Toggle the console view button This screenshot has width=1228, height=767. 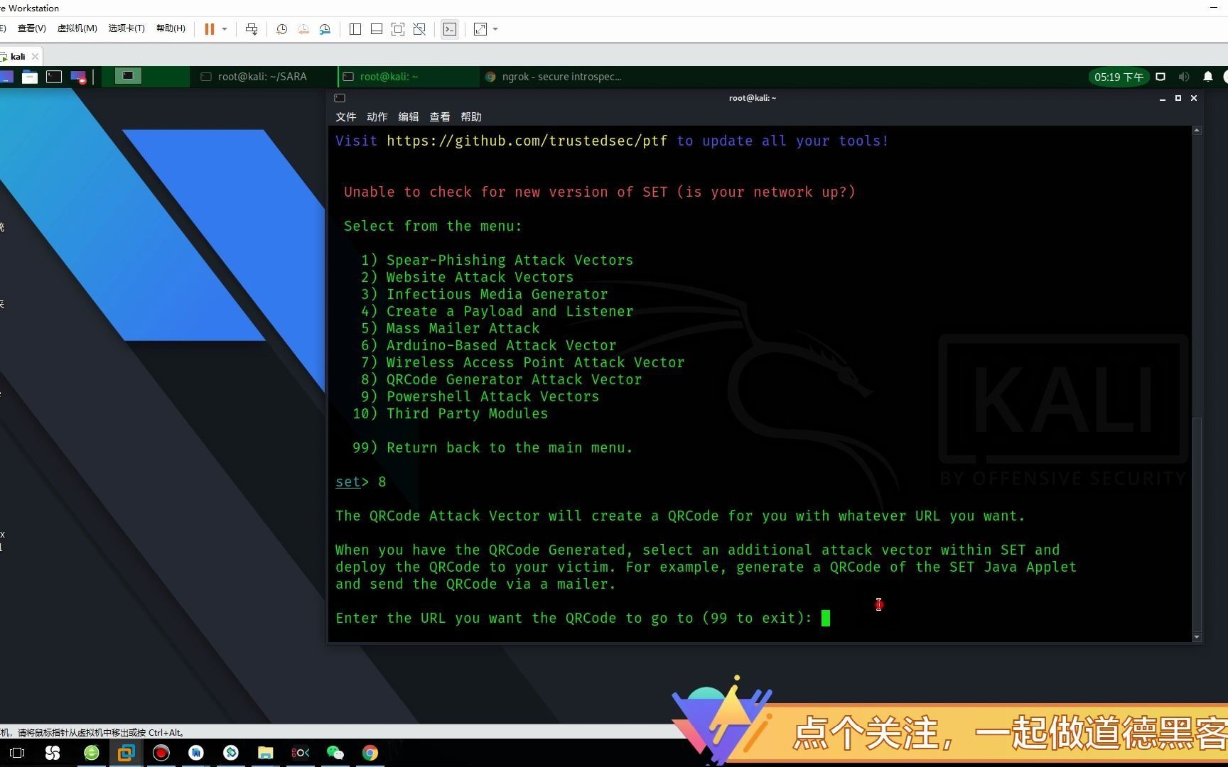pos(450,29)
